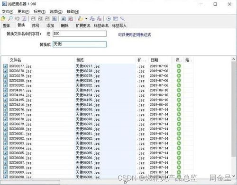Toggle checkbox for DSC06083.jpg
The height and width of the screenshot is (185, 237).
click(x=5, y=143)
